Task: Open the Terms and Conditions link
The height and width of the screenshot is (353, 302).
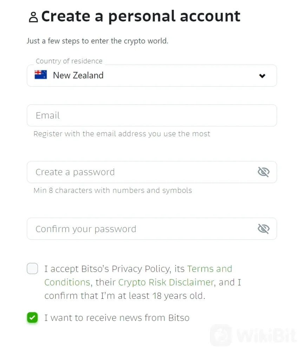Action: 210,269
